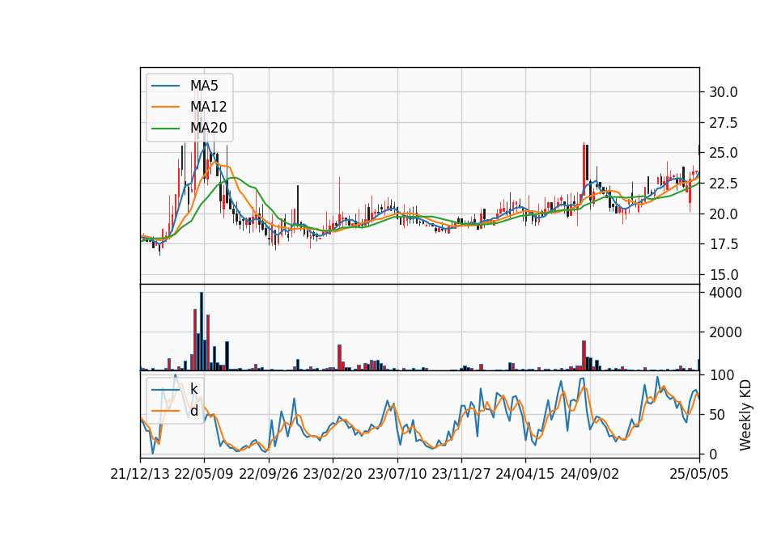Click the 30.0 price axis label

tap(723, 92)
